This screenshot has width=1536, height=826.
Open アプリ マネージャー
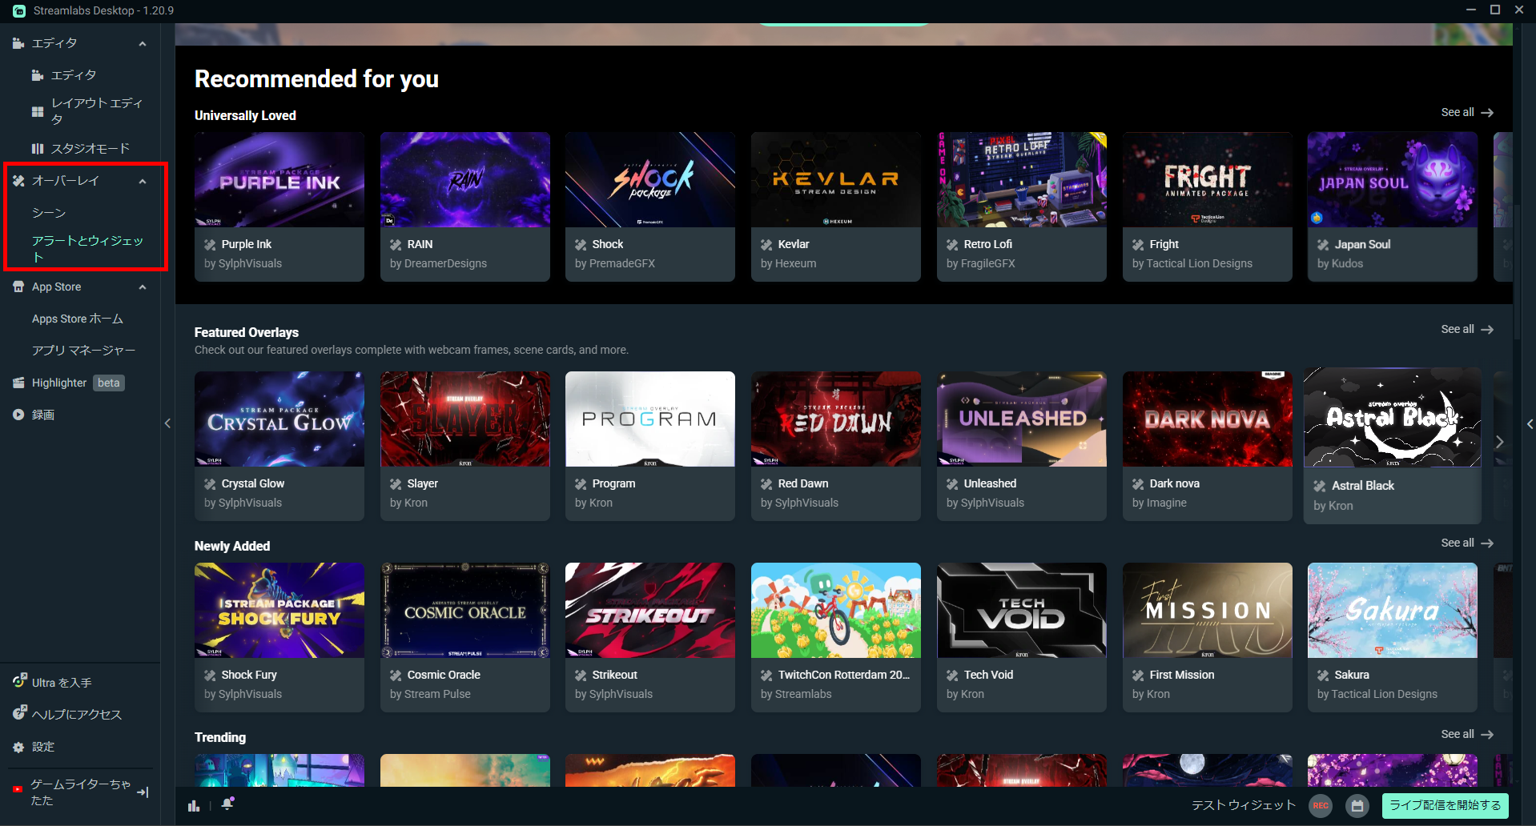[84, 351]
